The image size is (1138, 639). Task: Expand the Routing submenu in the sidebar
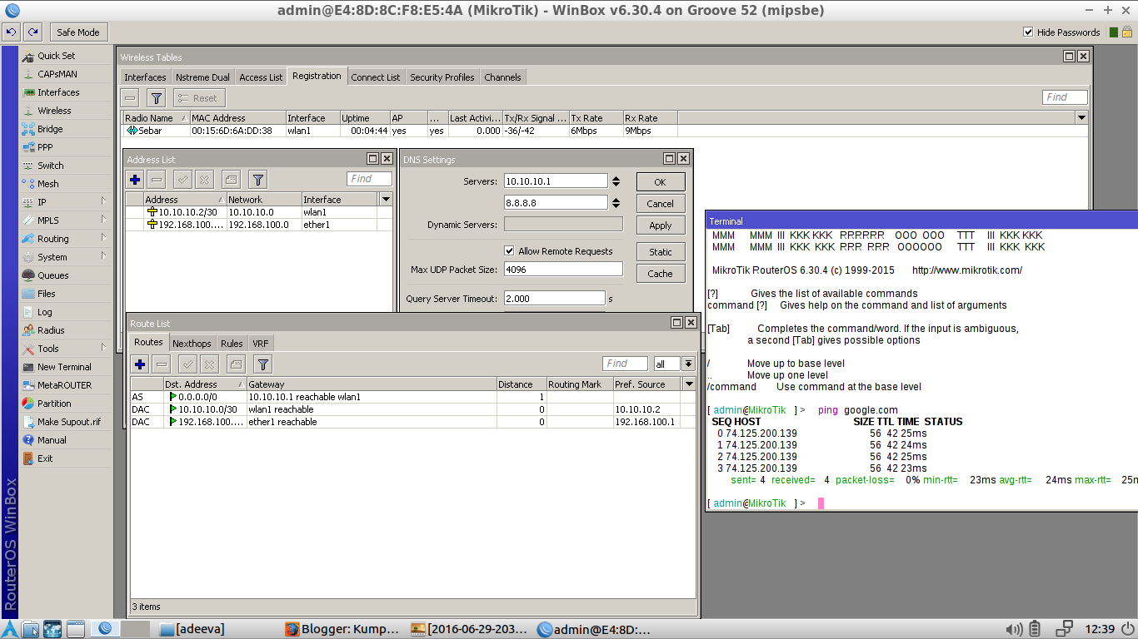pyautogui.click(x=104, y=238)
